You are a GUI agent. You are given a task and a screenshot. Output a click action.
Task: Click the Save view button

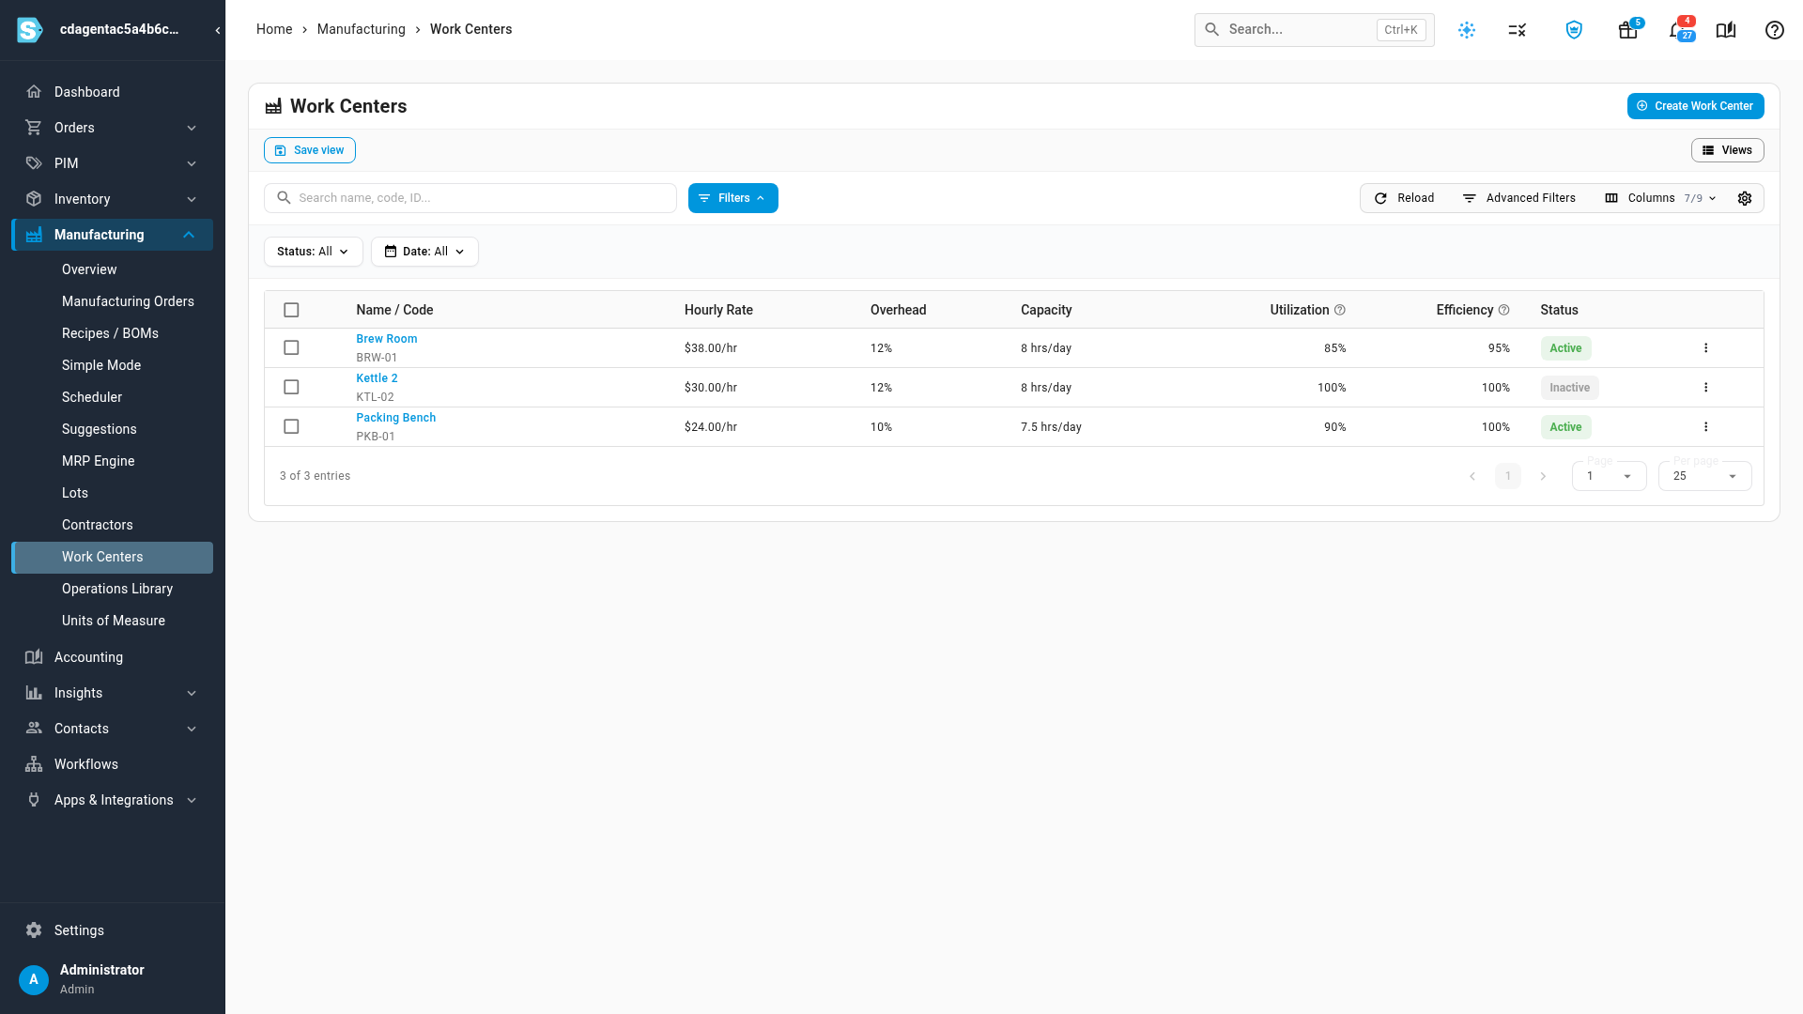pyautogui.click(x=310, y=150)
